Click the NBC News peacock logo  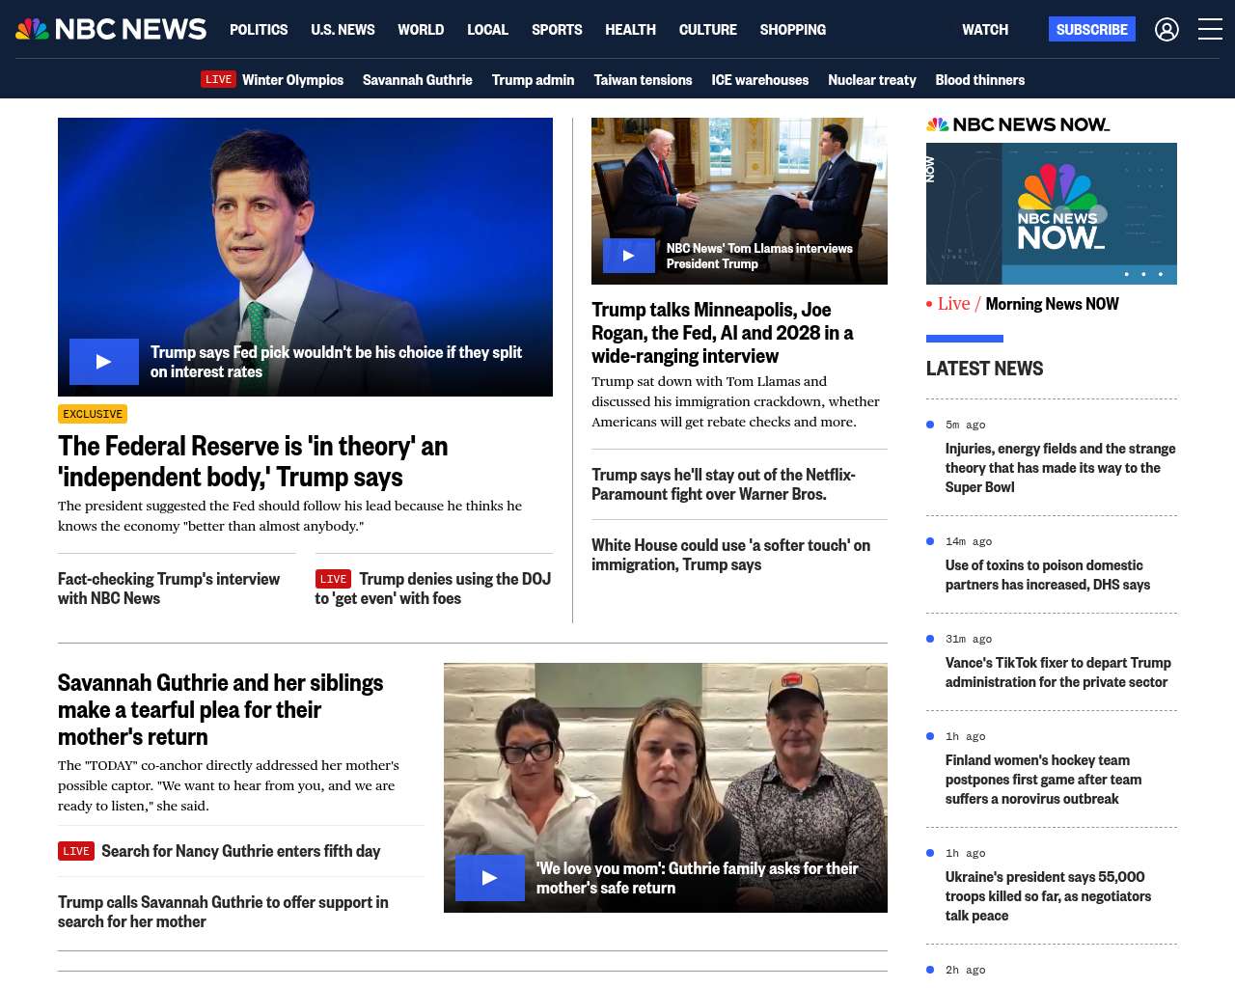111,29
